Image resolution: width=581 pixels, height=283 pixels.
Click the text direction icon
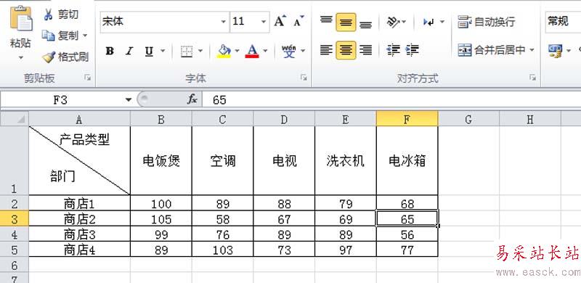428,22
